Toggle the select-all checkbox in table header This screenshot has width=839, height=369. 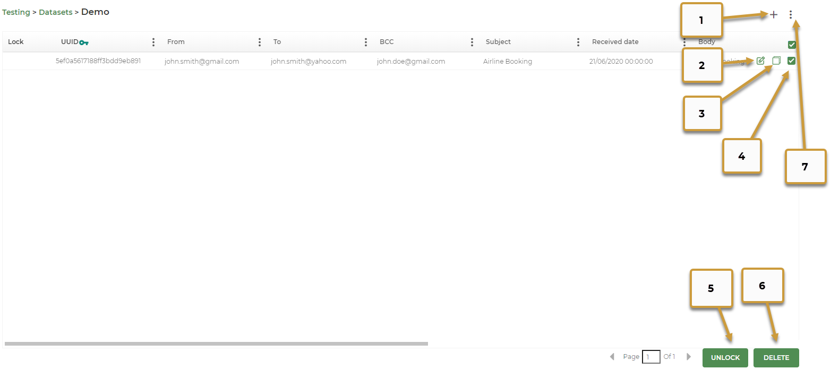coord(792,45)
